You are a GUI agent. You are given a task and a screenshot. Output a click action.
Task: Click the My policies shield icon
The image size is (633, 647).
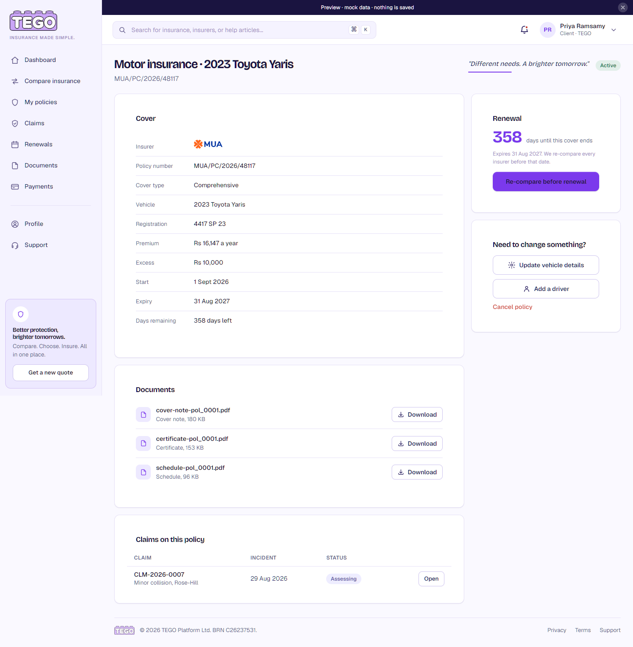point(15,102)
